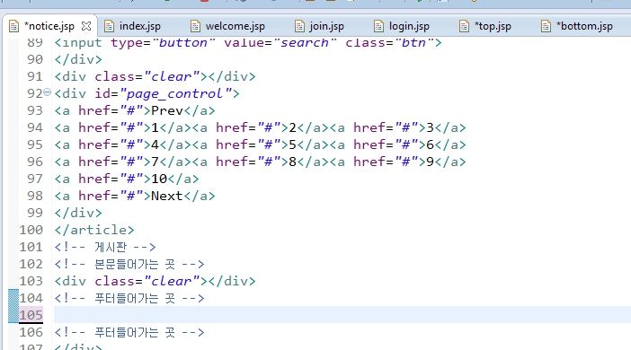
Task: Click the number 9 link text on line 96
Action: click(431, 162)
